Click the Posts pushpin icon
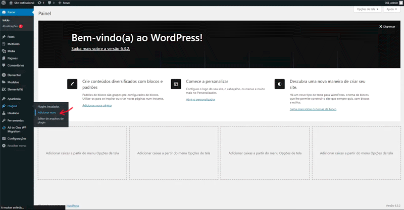Image resolution: width=404 pixels, height=210 pixels. coord(4,37)
